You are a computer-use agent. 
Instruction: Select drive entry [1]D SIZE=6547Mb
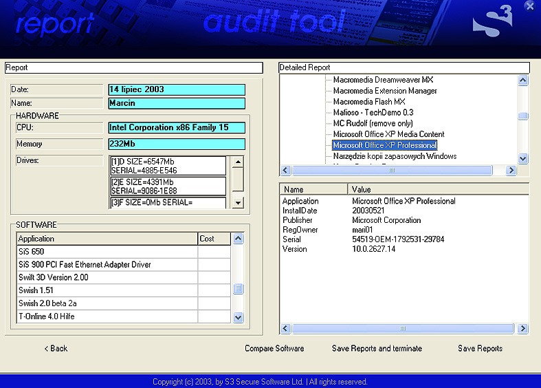(x=168, y=166)
